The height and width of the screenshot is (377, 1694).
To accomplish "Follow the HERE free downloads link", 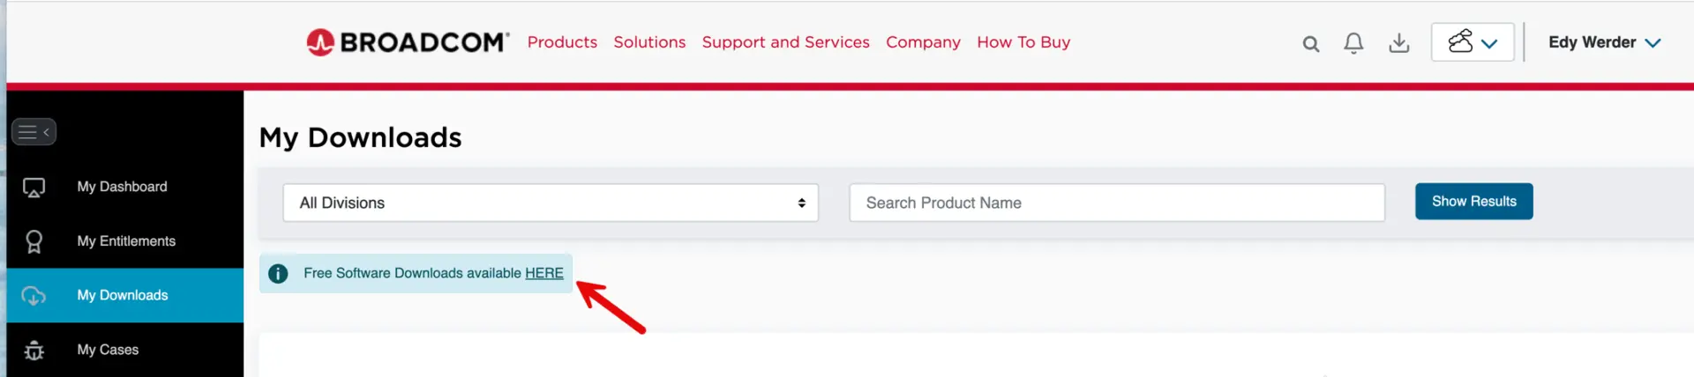I will pos(544,273).
